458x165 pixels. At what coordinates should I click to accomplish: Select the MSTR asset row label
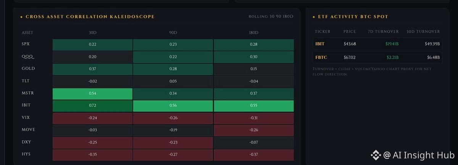[27, 93]
